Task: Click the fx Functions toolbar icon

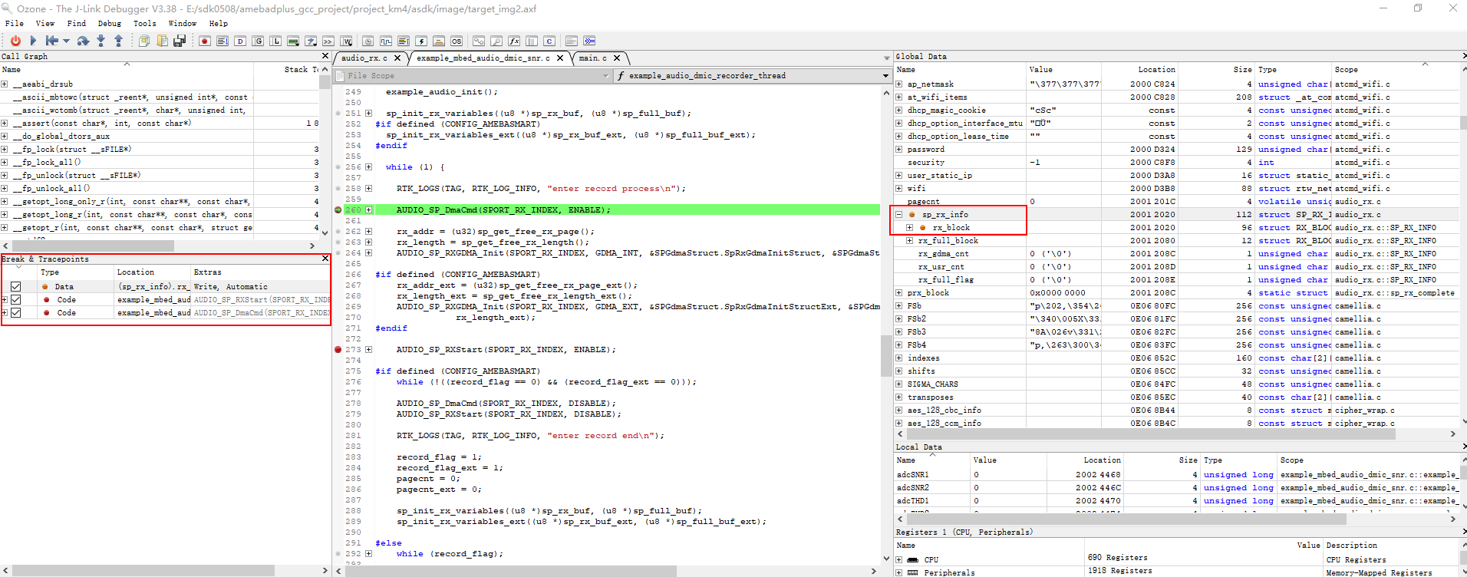Action: [513, 41]
